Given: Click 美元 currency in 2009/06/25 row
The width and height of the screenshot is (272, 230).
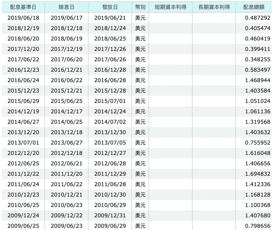Looking at the screenshot, I should point(140,226).
